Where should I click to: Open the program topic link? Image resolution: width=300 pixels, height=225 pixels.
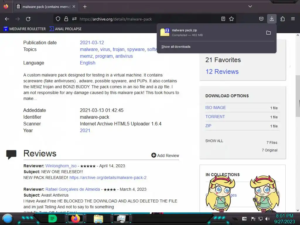pos(104,56)
